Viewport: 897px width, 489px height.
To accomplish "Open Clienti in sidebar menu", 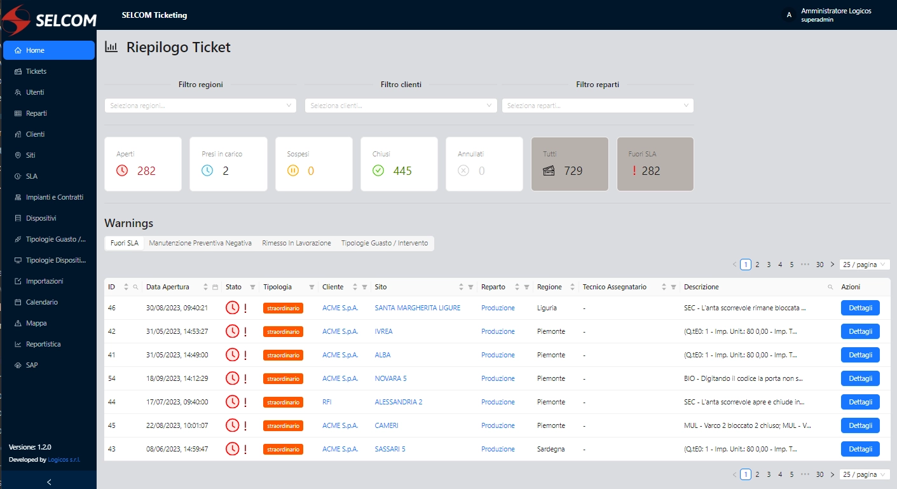I will (x=49, y=134).
